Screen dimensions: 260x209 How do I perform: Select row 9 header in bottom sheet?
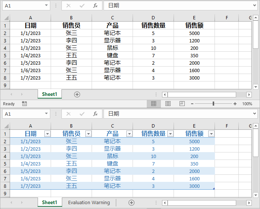(5, 193)
